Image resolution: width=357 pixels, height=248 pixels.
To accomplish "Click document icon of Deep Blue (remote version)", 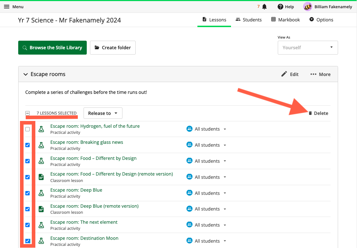I will [41, 209].
